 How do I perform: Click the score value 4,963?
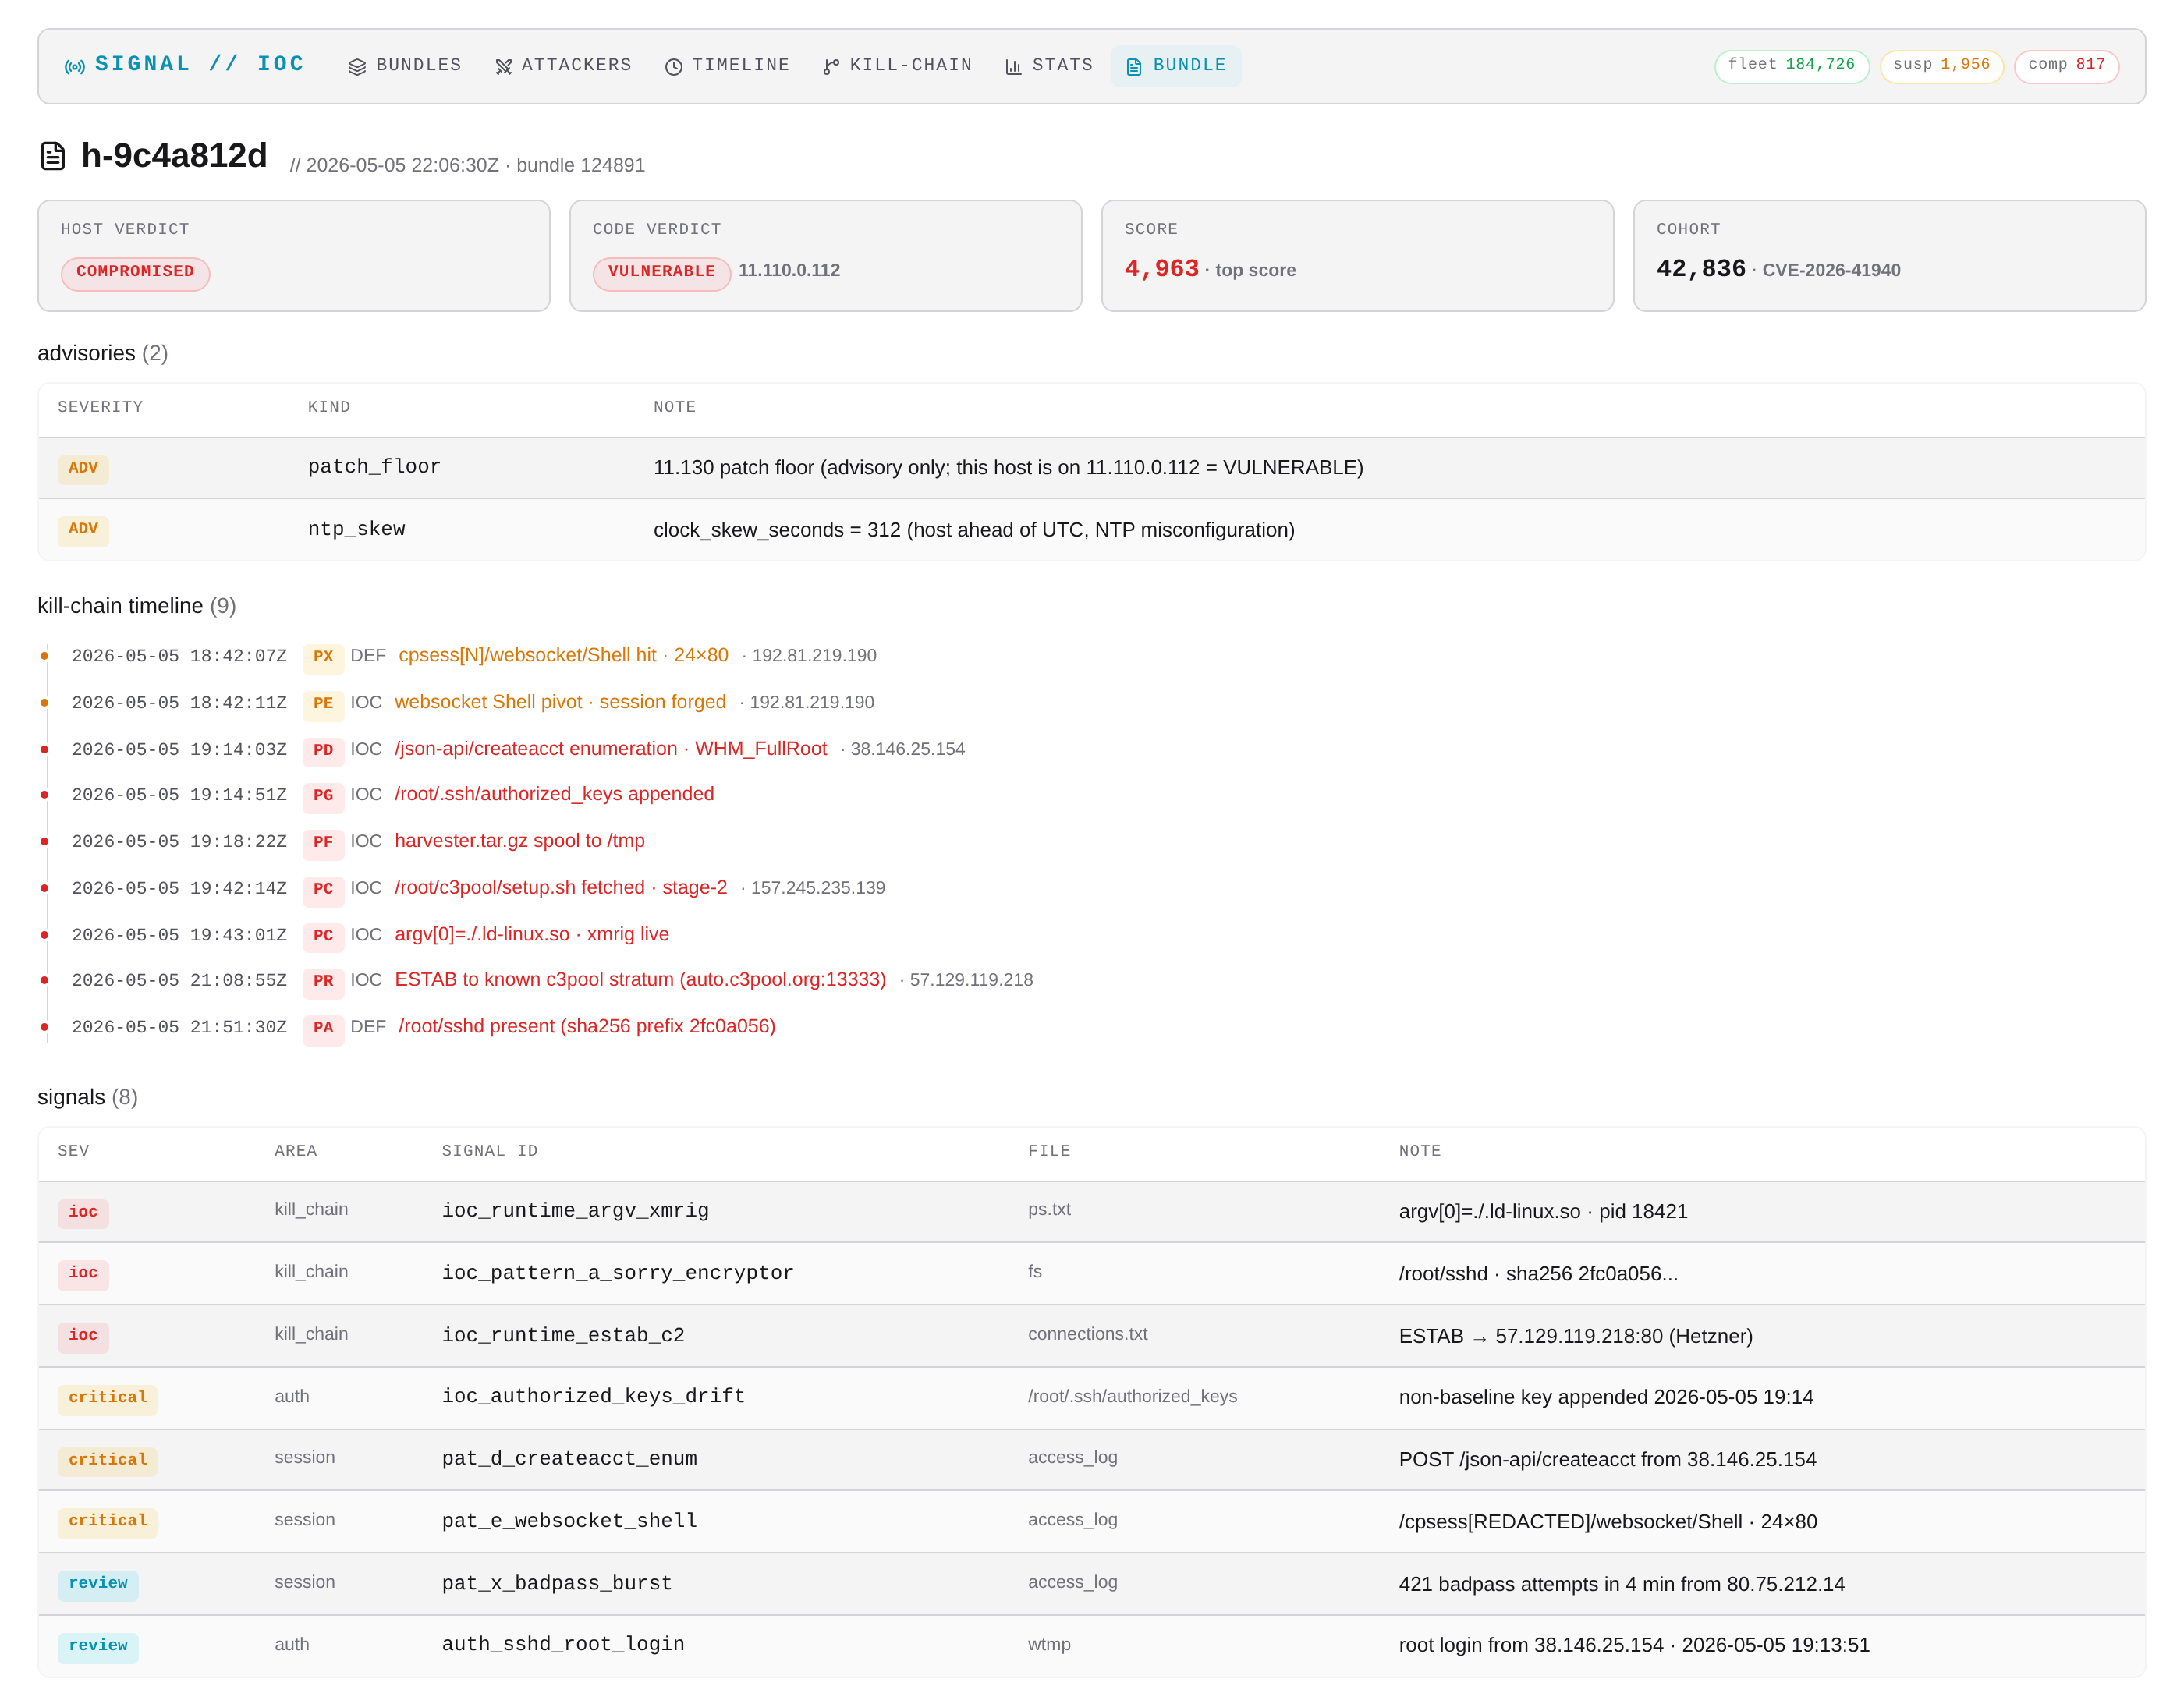[1161, 269]
